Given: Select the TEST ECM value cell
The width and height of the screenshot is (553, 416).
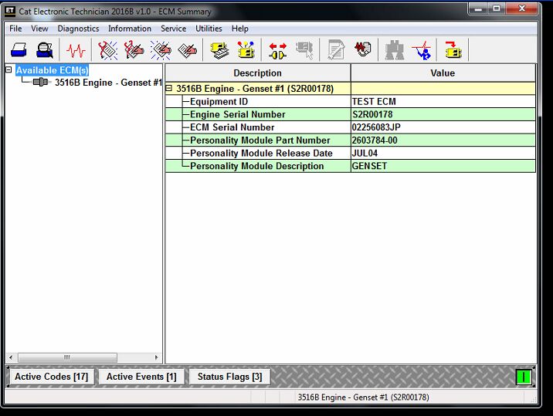Looking at the screenshot, I should (x=443, y=102).
